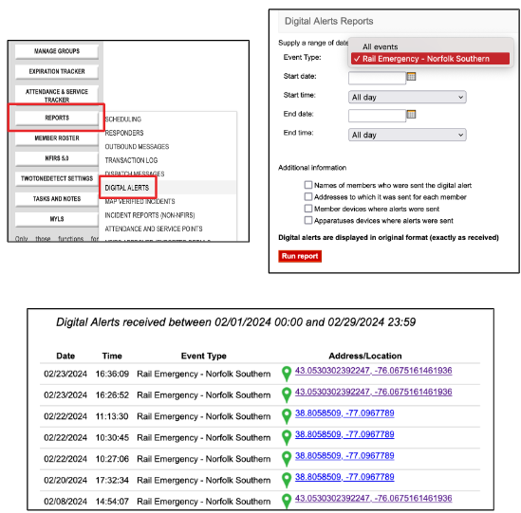
Task: Open TwoToneDetect Settings button
Action: tap(57, 178)
